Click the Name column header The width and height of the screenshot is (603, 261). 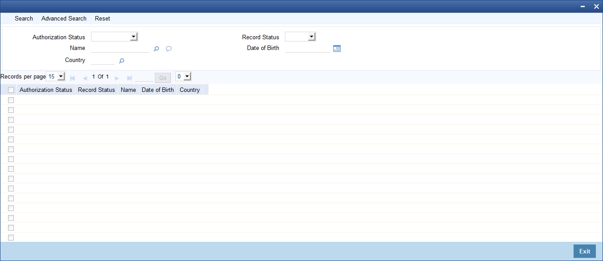128,90
